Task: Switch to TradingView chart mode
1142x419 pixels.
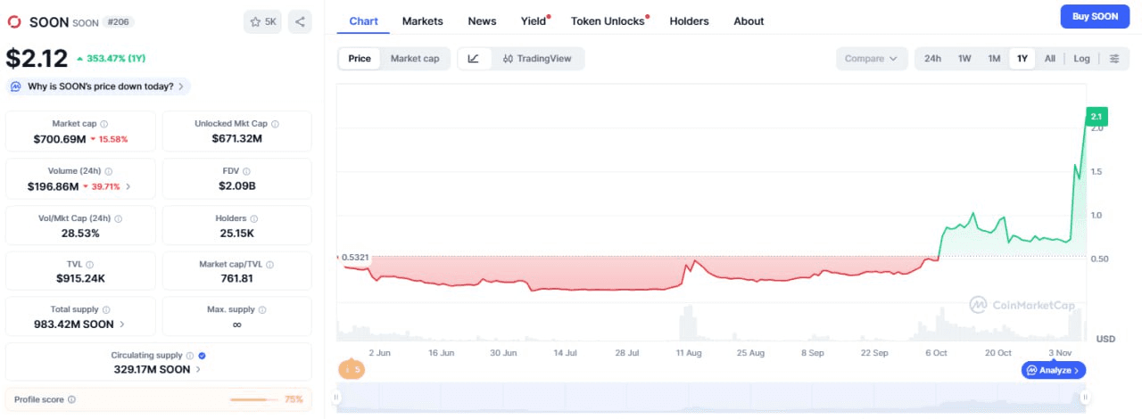Action: click(535, 59)
